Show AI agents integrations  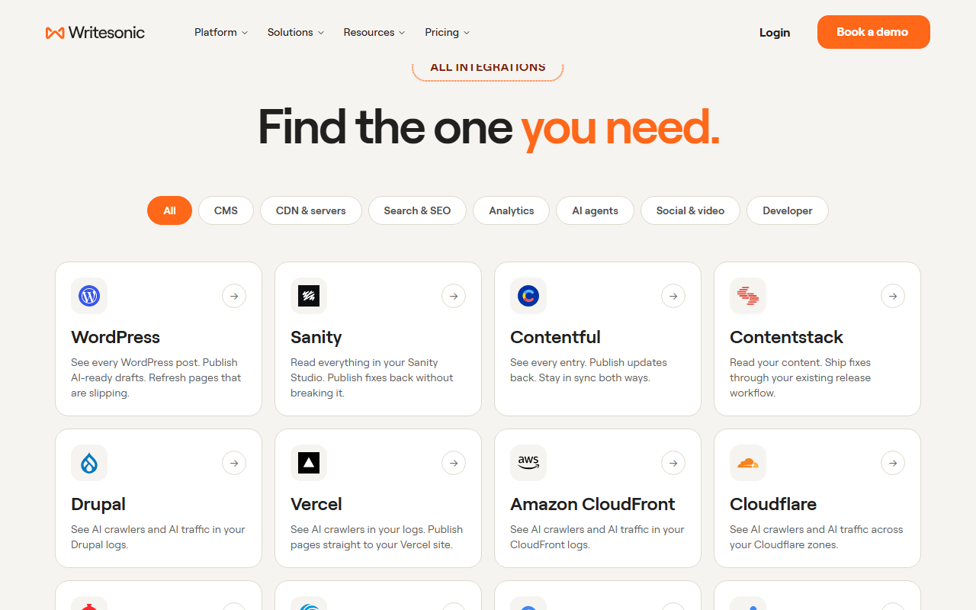coord(596,210)
